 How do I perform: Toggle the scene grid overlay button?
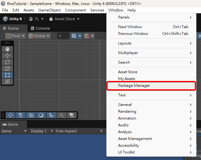31,115
